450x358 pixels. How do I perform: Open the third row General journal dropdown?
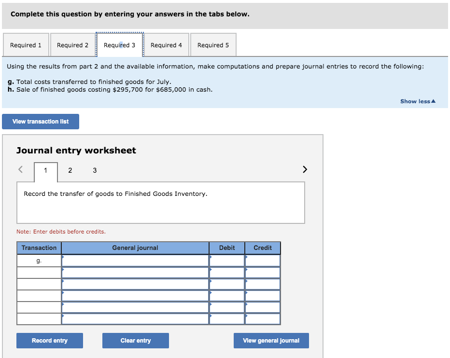click(x=135, y=284)
